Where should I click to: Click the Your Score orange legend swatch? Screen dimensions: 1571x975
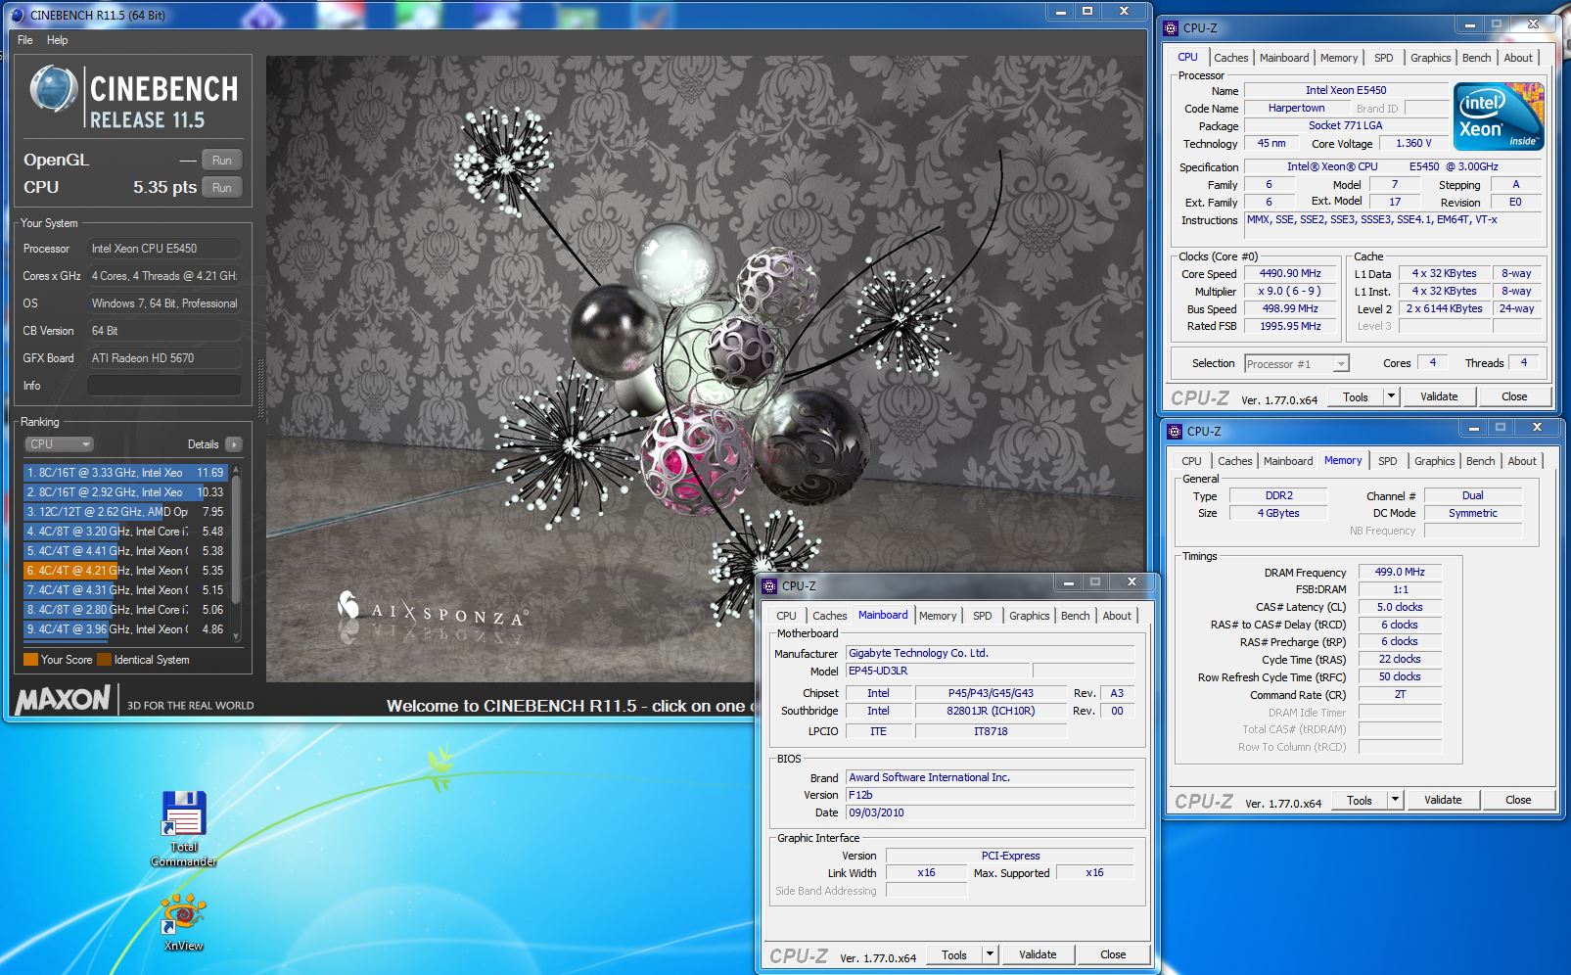pyautogui.click(x=30, y=660)
